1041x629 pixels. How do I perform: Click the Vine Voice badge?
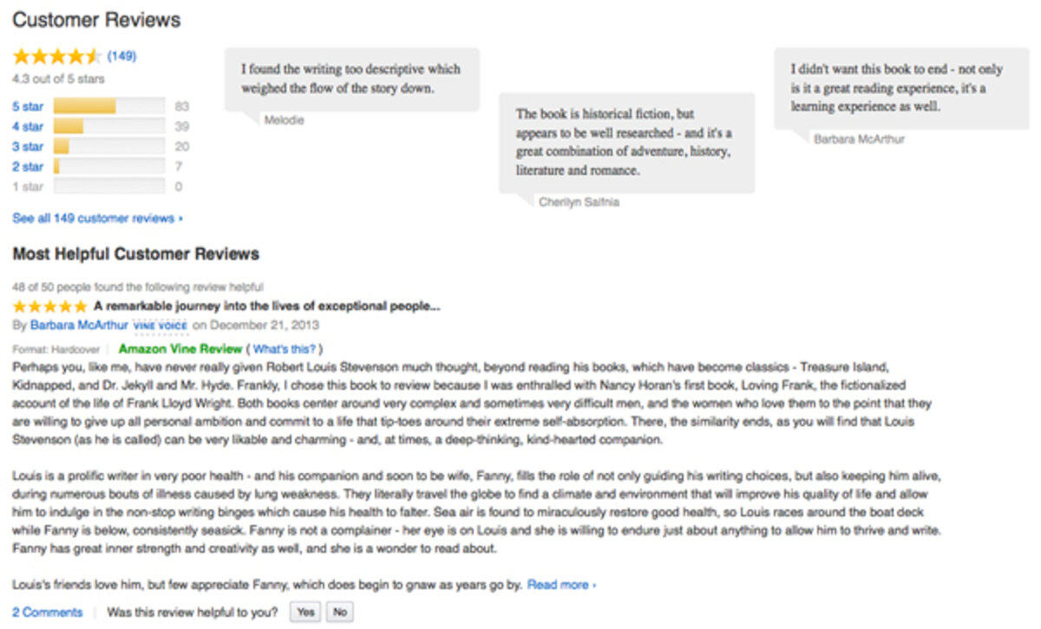(160, 326)
